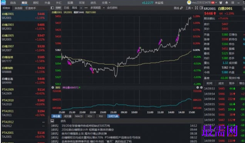Click the news panel icon left of 资讯
245x143 pixels.
52,121
